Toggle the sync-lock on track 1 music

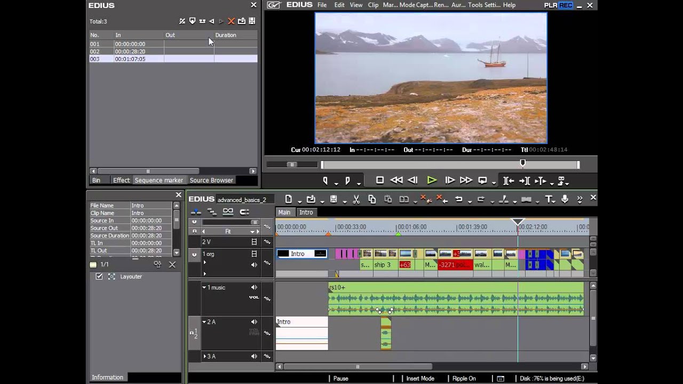click(x=267, y=299)
